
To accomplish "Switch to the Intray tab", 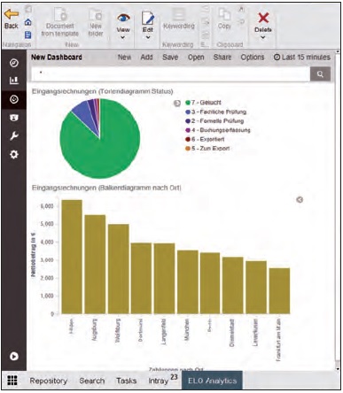I will coord(159,381).
